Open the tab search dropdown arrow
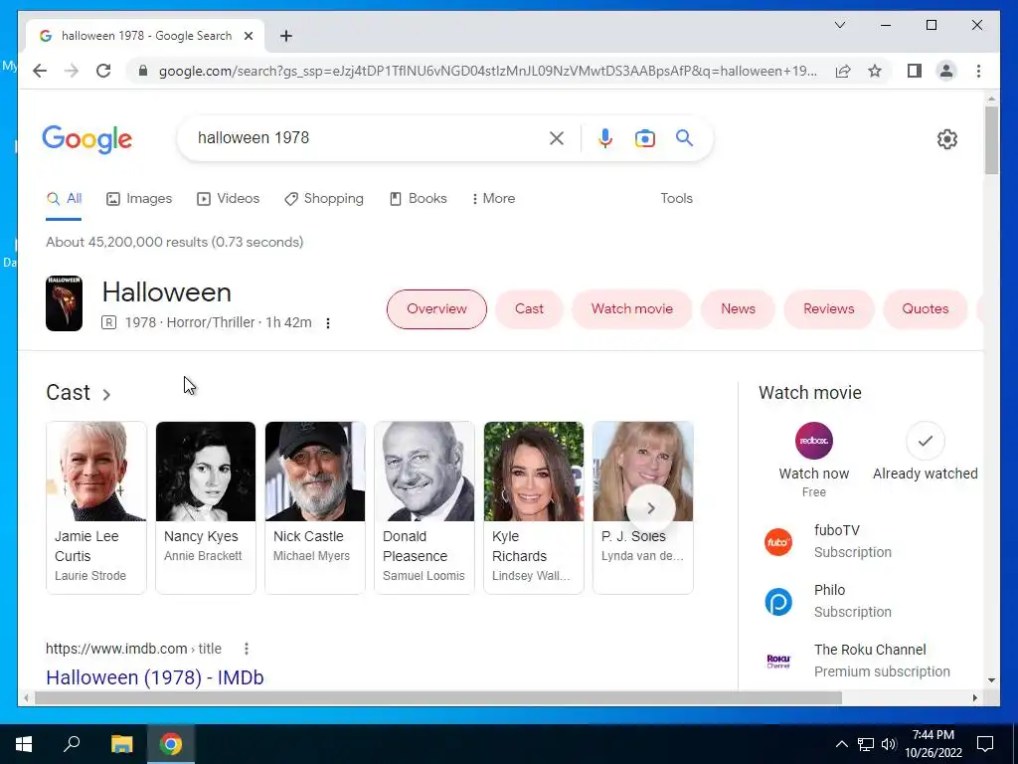Image resolution: width=1018 pixels, height=764 pixels. [839, 25]
